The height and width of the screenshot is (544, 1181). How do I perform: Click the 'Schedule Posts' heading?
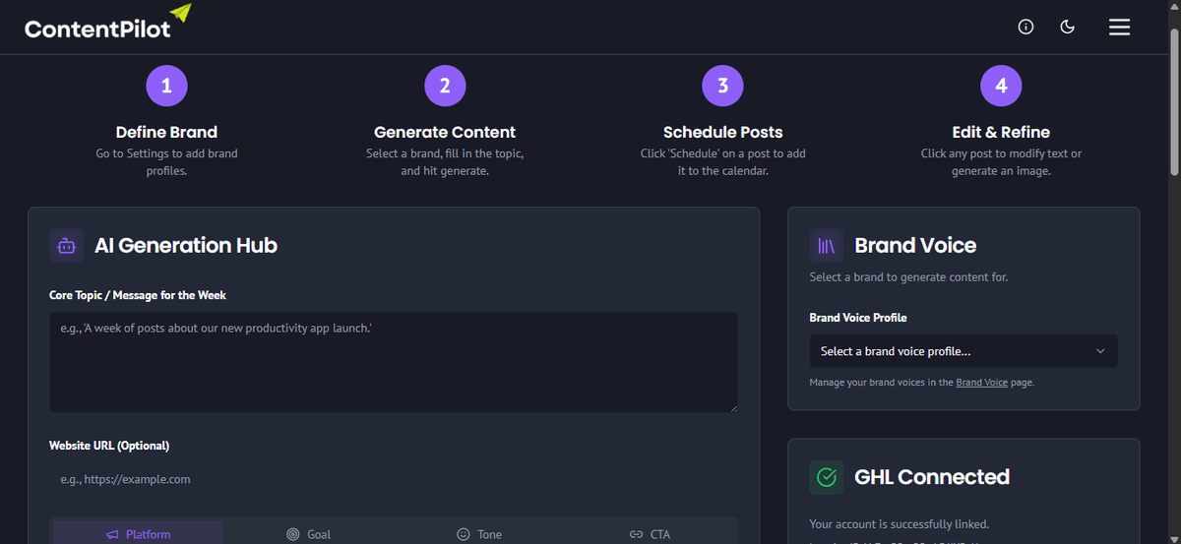[x=722, y=132]
